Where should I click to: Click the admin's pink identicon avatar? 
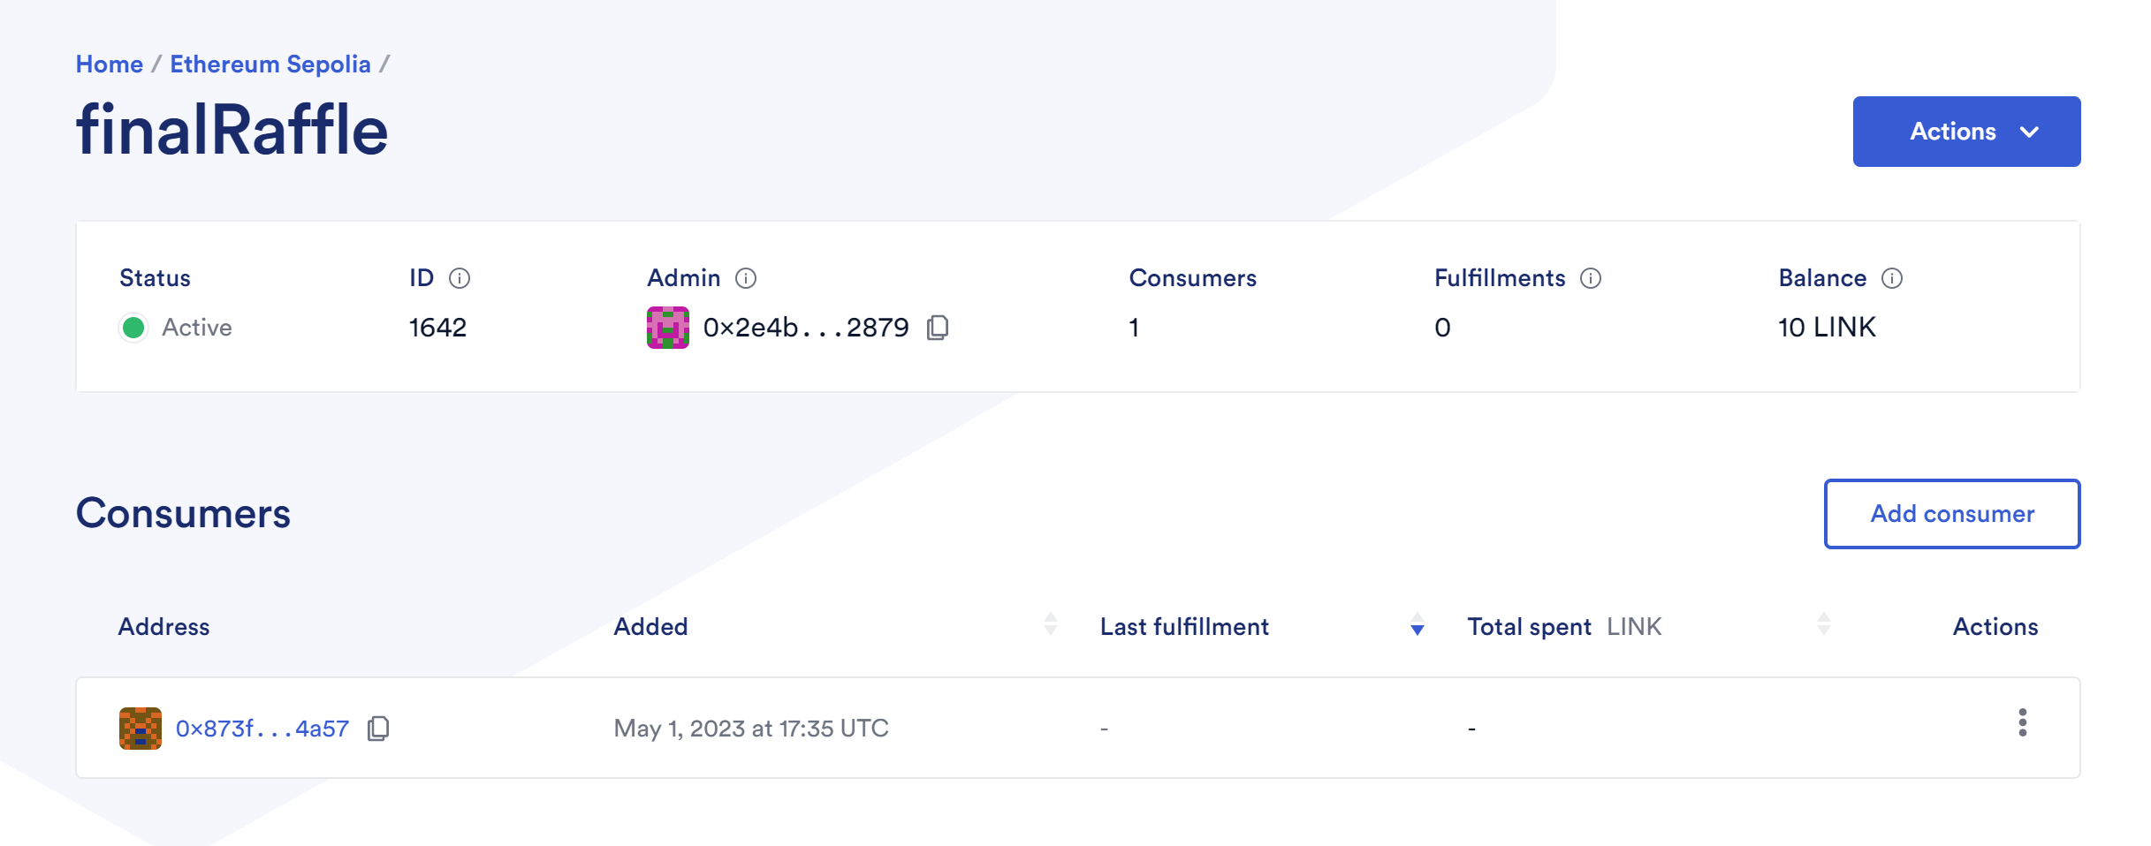[x=668, y=328]
